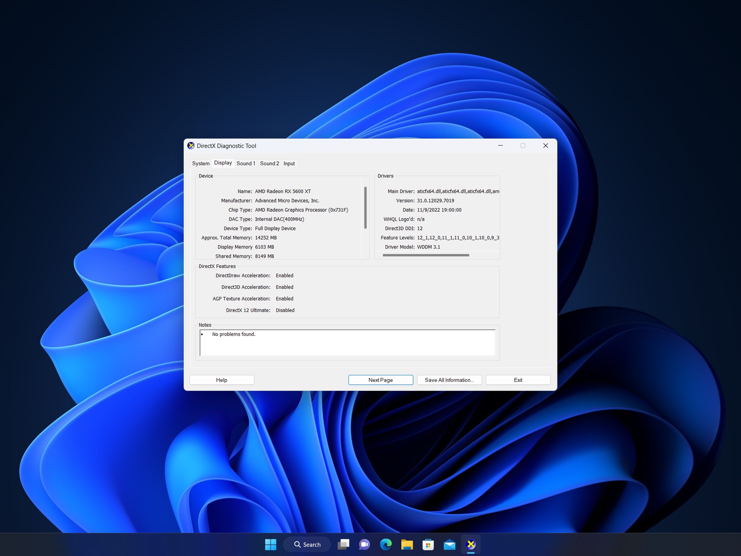
Task: Click shared memory value '8149 MB'
Action: (x=264, y=256)
